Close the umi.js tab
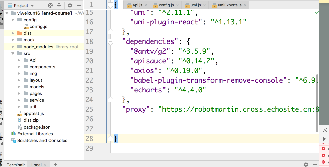 [x=204, y=5]
